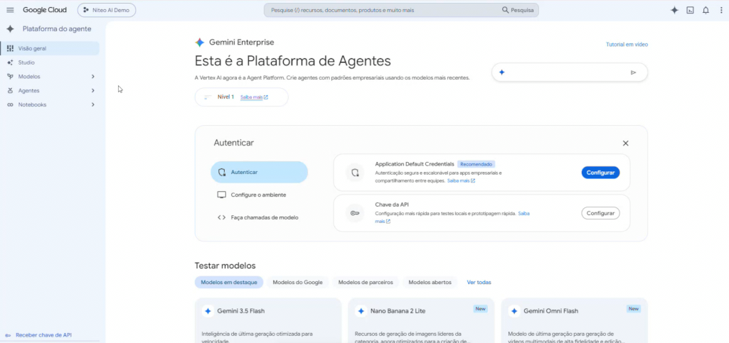
Task: Open the three-dot settings menu in header
Action: (720, 10)
